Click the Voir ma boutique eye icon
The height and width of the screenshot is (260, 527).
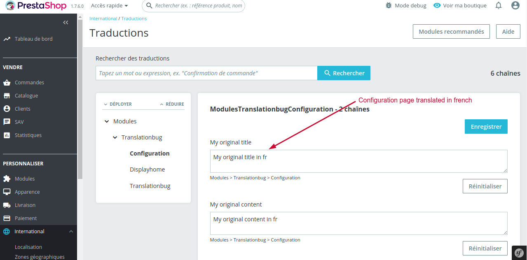437,5
